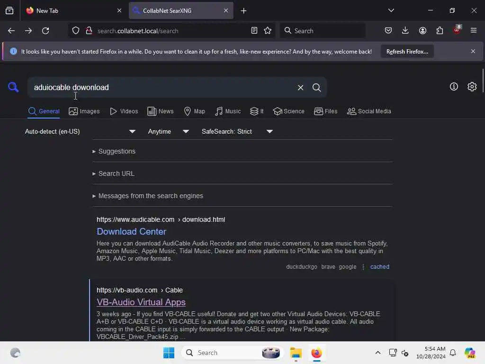
Task: Open the clock showing 5:54 AM
Action: 431,353
